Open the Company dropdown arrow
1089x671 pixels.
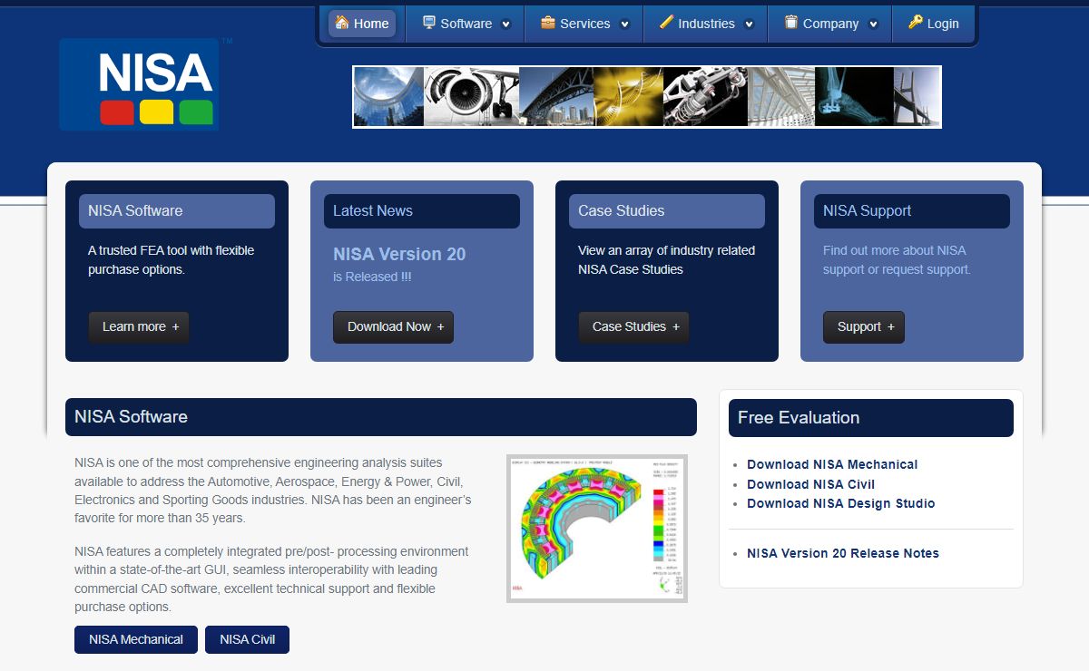[x=874, y=24]
